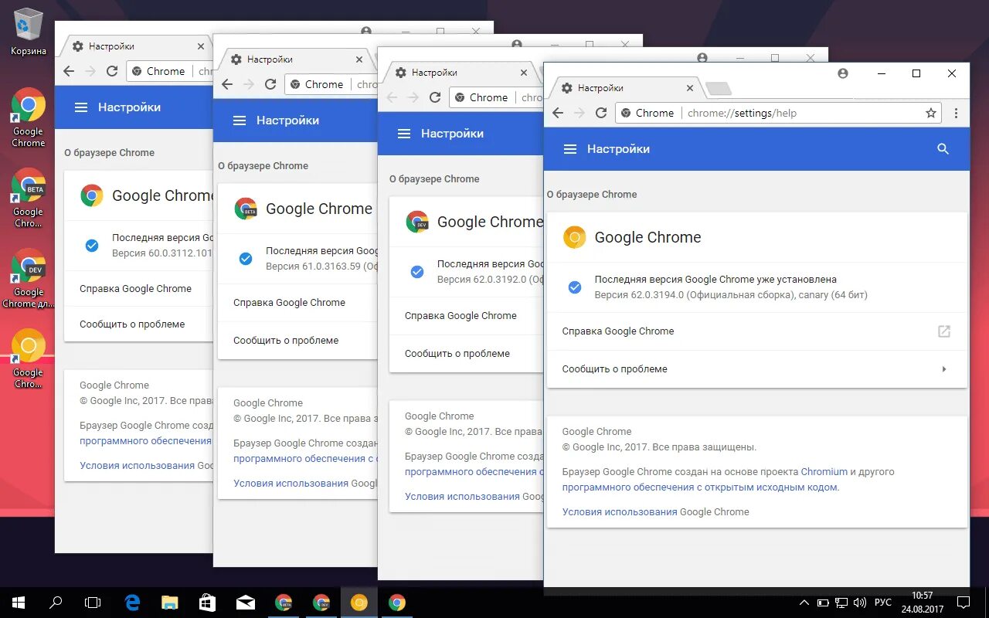Switch to Chrome Beta taskbar button
989x618 pixels.
pos(284,603)
